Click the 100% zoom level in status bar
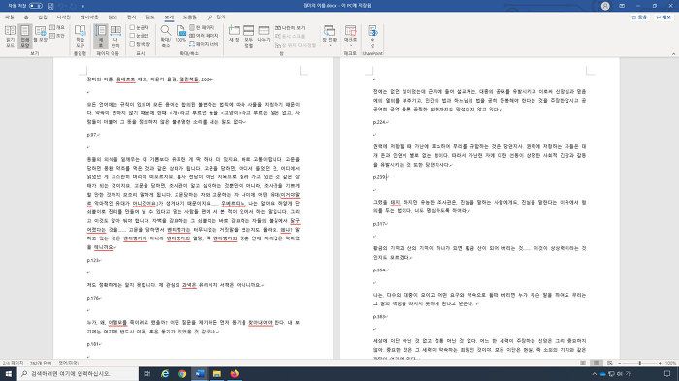The height and width of the screenshot is (381, 679). point(671,363)
